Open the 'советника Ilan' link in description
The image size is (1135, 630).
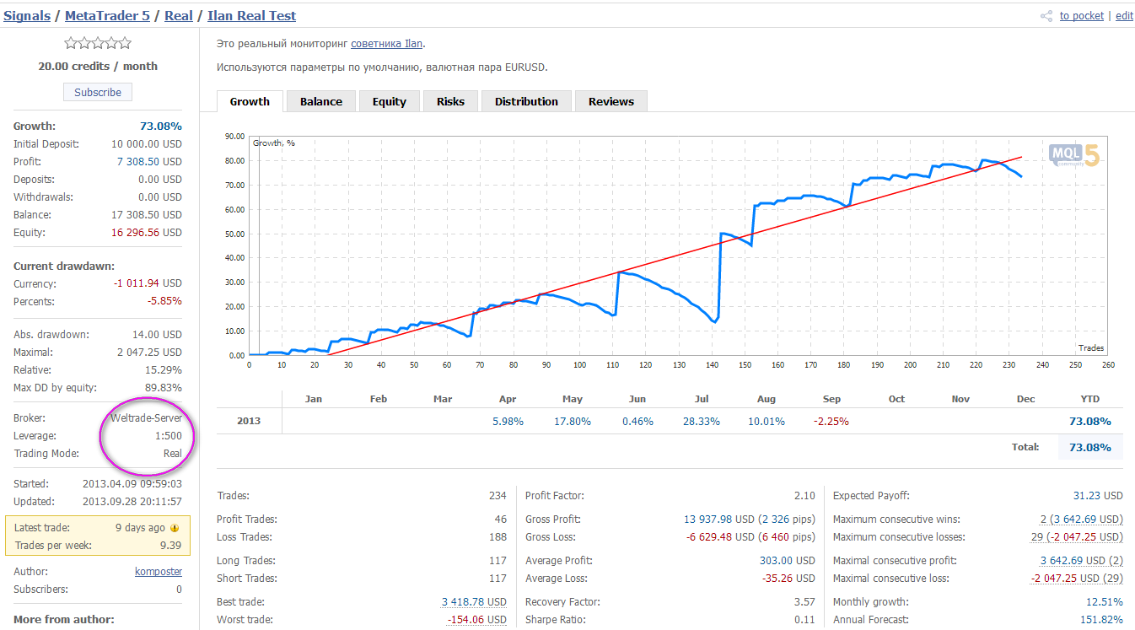[x=387, y=44]
